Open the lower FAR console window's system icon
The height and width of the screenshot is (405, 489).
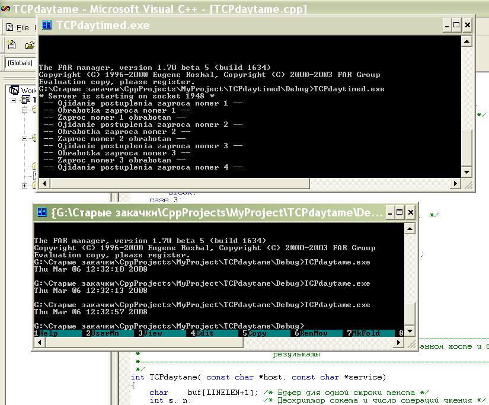42,212
